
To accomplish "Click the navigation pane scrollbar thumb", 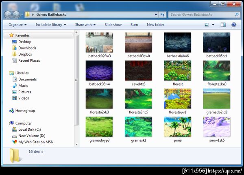I will (76, 80).
